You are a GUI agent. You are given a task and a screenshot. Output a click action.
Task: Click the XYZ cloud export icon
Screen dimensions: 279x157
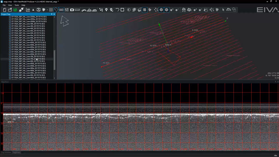pyautogui.click(x=184, y=10)
